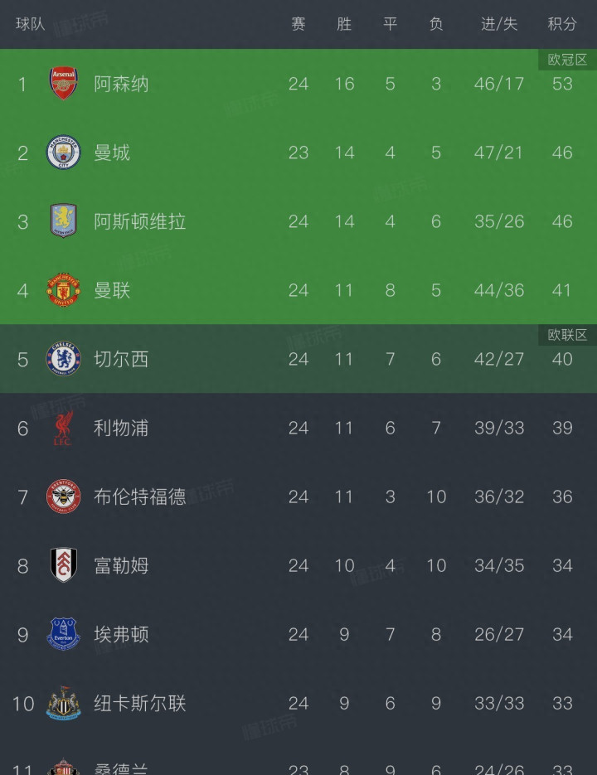The width and height of the screenshot is (597, 775).
Task: Click the 欧冠区 zone label
Action: [x=567, y=60]
